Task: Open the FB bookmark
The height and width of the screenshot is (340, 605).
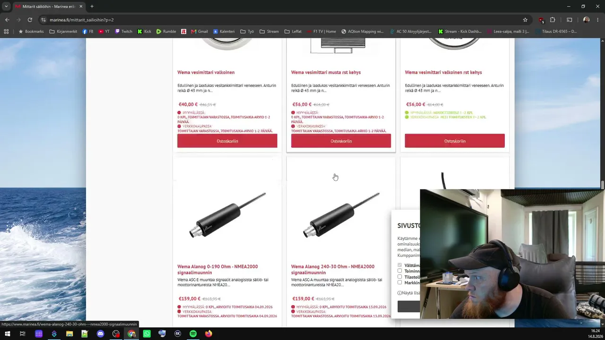Action: [88, 32]
